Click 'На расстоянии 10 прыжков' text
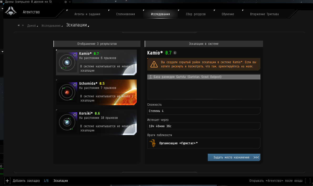This screenshot has width=313, height=186. click(98, 118)
